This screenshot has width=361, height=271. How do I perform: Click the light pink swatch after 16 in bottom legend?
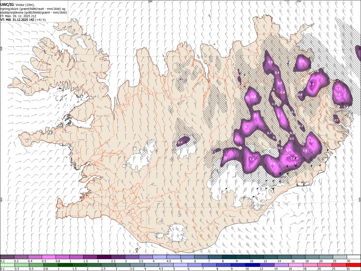(295, 265)
